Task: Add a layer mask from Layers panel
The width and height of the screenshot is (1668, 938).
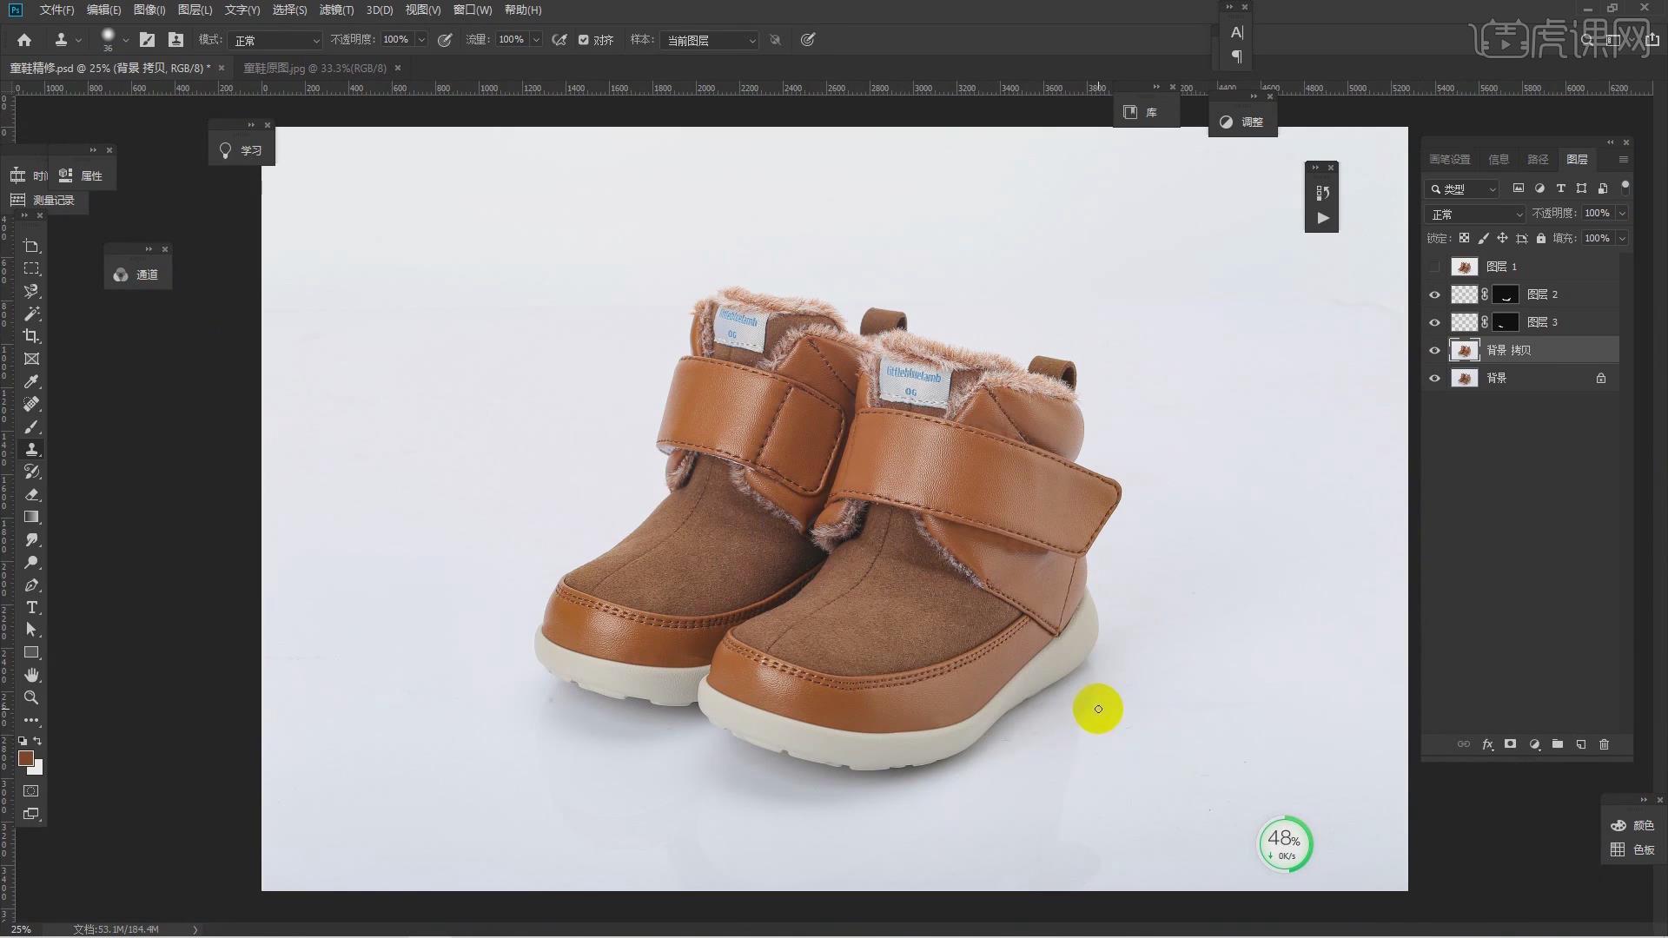Action: tap(1511, 744)
